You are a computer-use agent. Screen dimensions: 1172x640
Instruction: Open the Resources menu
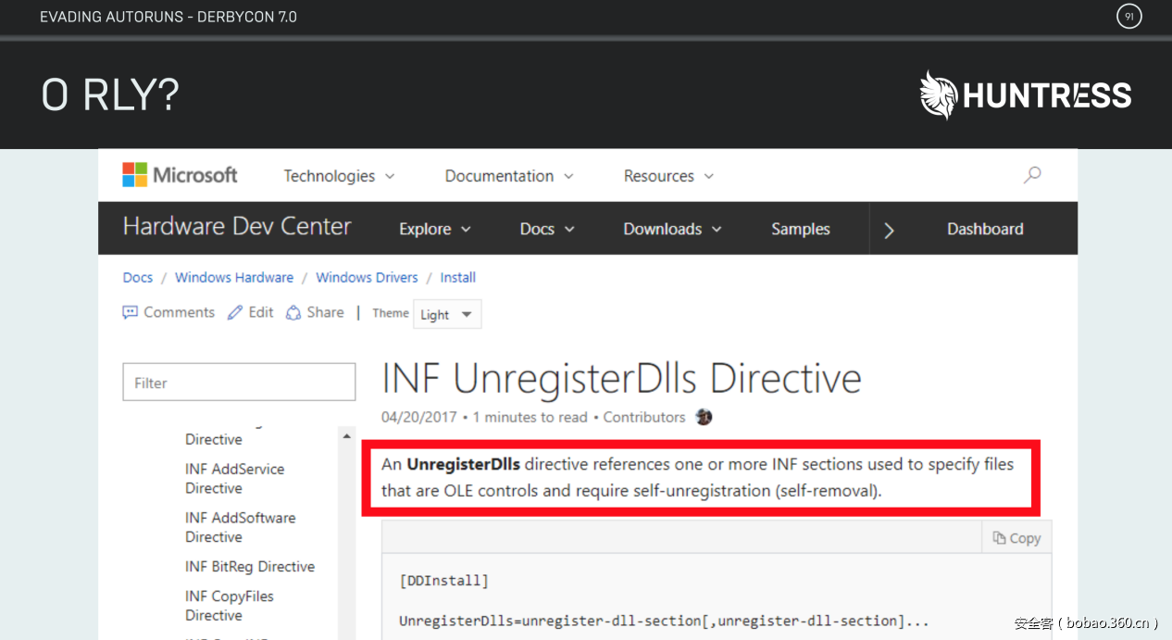[668, 176]
